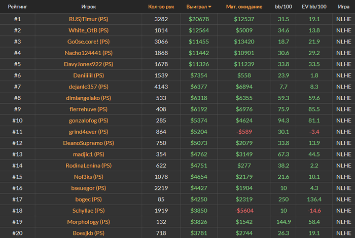The height and width of the screenshot is (238, 355).
Task: Open player White_OtB (PS) profile
Action: pos(89,30)
